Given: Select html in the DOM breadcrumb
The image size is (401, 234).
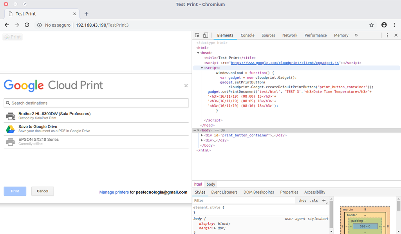Looking at the screenshot, I should pos(198,184).
